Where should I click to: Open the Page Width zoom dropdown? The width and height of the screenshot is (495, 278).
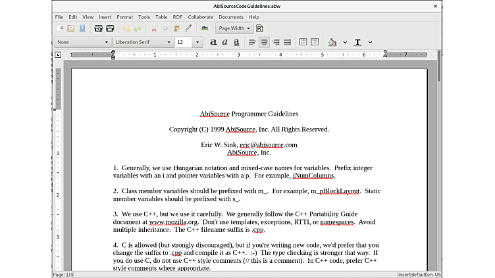[x=234, y=28]
